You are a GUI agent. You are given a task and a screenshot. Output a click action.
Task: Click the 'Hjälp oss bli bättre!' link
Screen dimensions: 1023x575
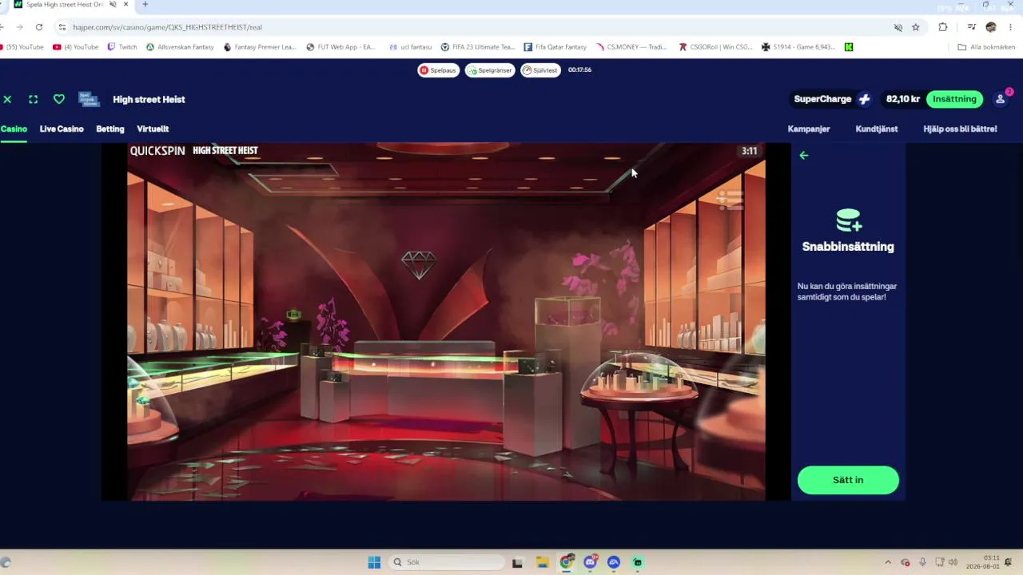pyautogui.click(x=960, y=129)
